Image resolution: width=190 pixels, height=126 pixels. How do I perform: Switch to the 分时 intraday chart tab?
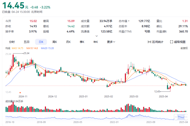12,42
